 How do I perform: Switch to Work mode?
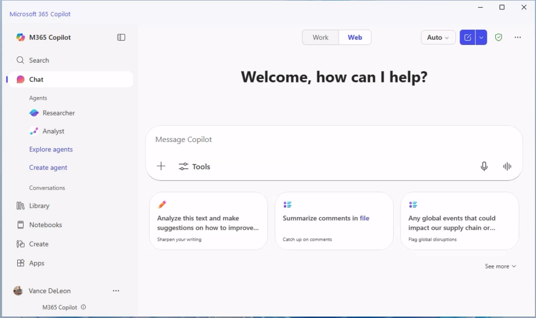pyautogui.click(x=320, y=38)
